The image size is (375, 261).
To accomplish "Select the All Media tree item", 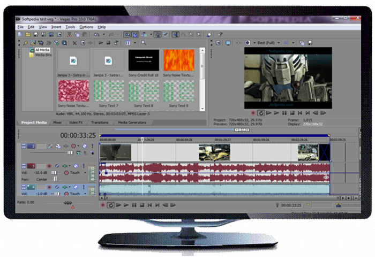I will tap(42, 50).
